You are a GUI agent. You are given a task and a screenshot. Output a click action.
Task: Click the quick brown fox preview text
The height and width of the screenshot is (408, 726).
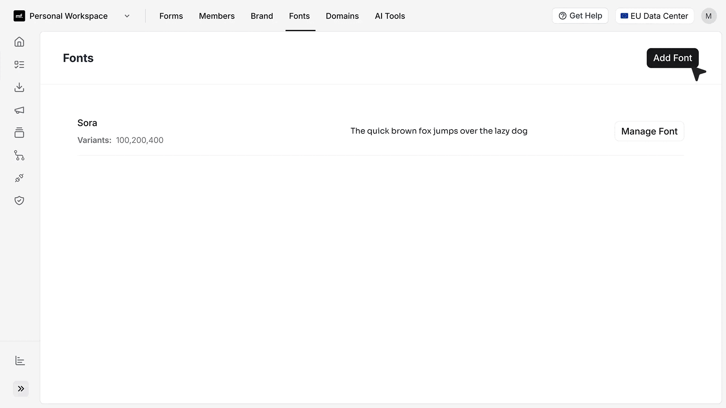(x=439, y=131)
